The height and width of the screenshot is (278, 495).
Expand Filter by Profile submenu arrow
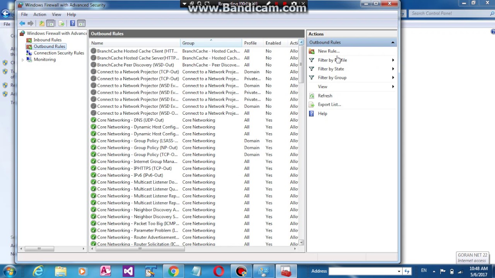393,60
